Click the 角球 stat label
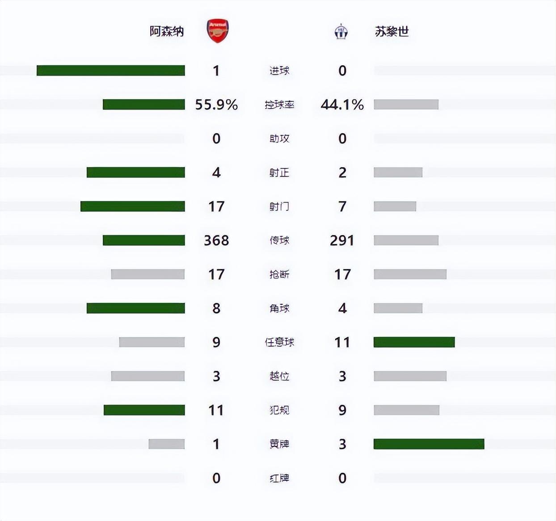Screen dimensions: 556x521 point(279,308)
